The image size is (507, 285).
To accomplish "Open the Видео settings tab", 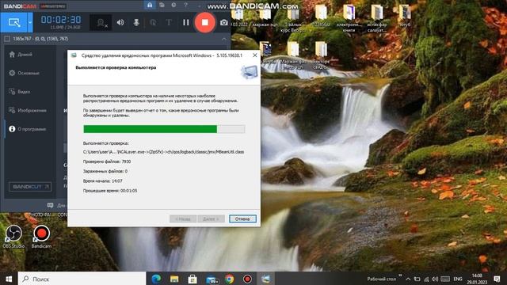I will [x=19, y=92].
